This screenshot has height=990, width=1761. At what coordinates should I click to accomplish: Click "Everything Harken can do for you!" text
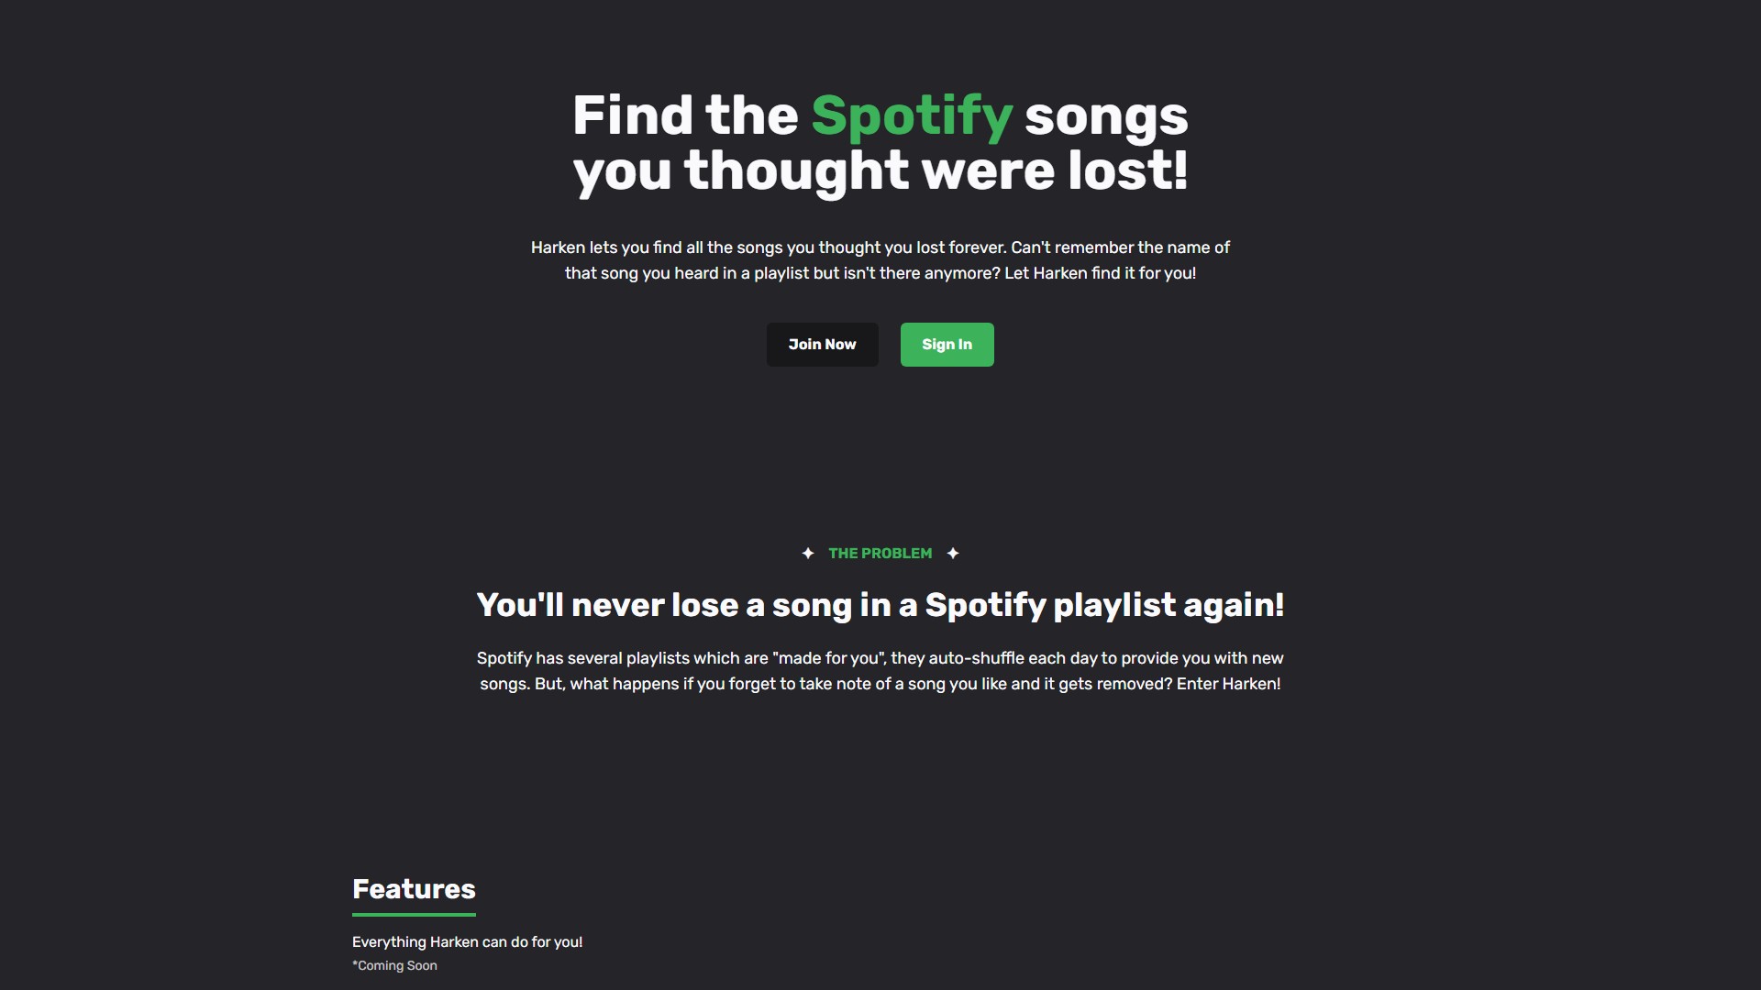coord(467,942)
